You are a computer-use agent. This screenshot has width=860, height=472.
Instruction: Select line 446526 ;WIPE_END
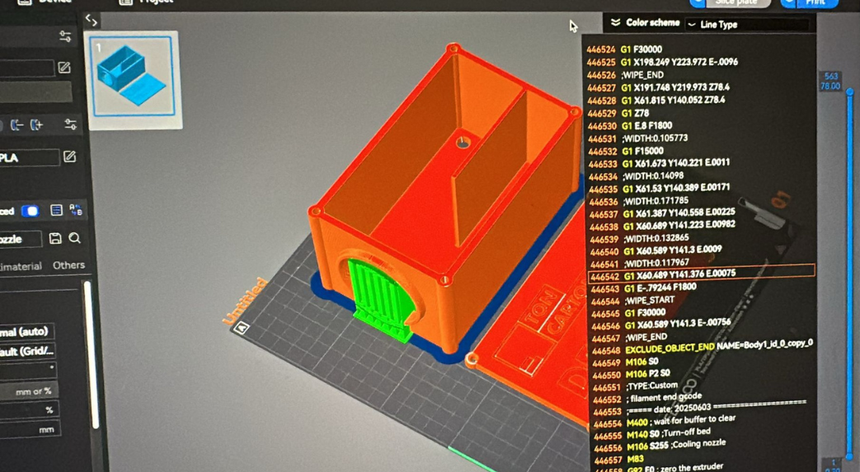point(625,75)
